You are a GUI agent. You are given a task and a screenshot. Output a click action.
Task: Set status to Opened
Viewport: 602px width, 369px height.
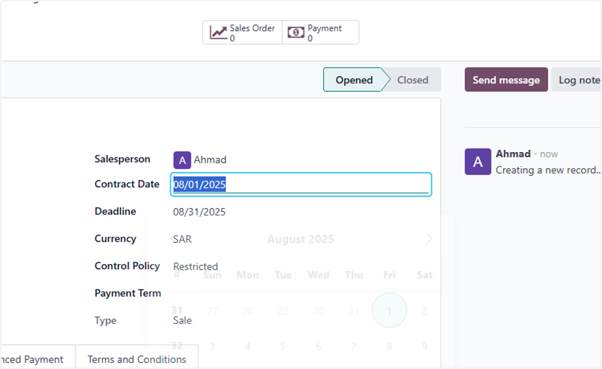click(x=354, y=80)
